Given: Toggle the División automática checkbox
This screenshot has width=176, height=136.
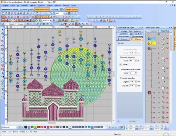Looking at the screenshot, I should 121,78.
